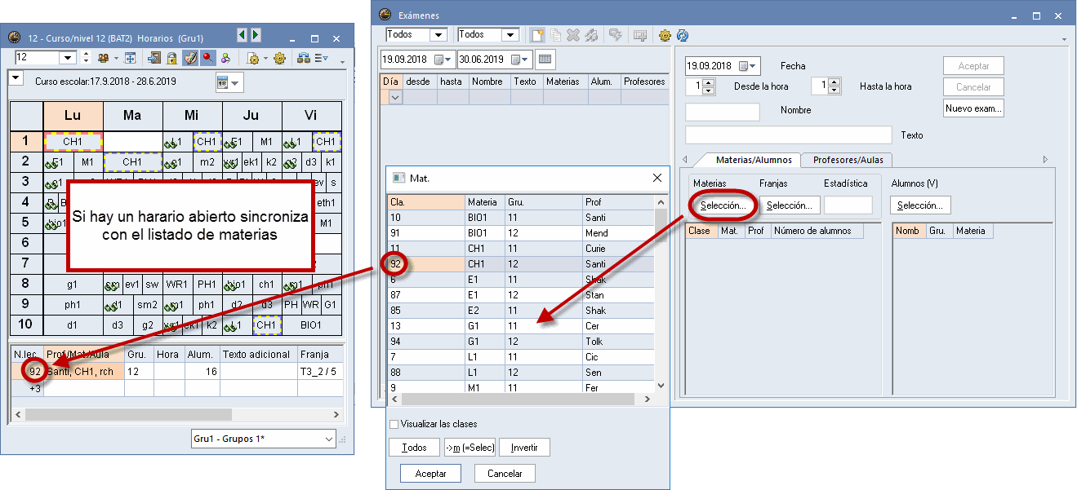Viewport: 1077px width, 490px height.
Task: Click the ->m (=Selec) button
Action: coord(470,448)
